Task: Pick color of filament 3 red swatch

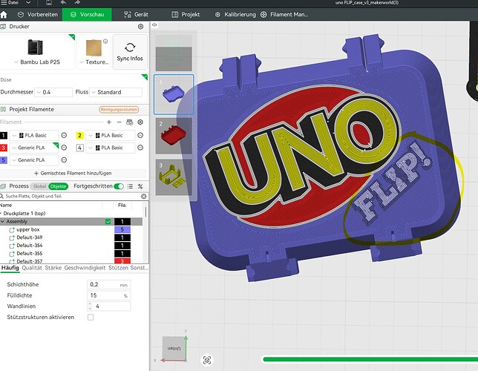Action: tap(4, 148)
